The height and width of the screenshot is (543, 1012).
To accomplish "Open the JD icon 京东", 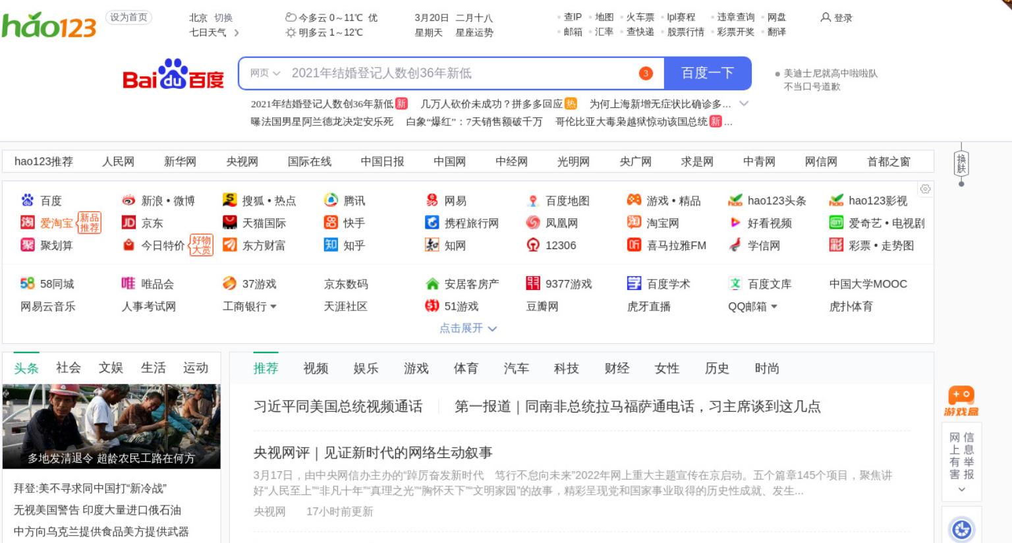I will [128, 223].
